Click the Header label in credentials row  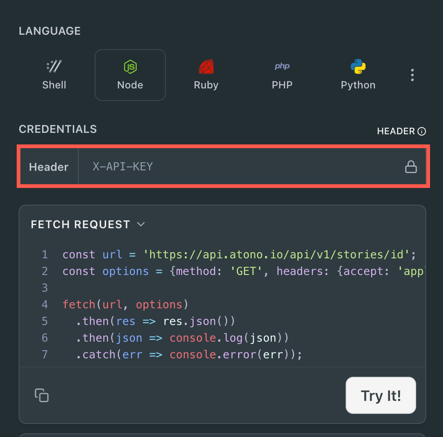point(49,167)
